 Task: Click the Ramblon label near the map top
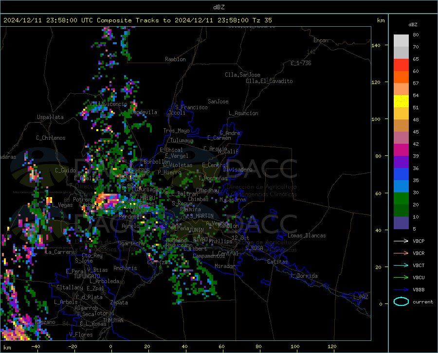click(175, 59)
